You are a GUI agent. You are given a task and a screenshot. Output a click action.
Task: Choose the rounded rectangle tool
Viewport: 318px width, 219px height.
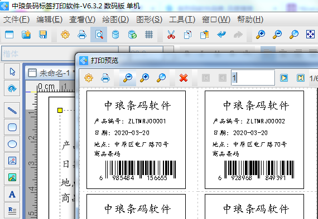12,127
